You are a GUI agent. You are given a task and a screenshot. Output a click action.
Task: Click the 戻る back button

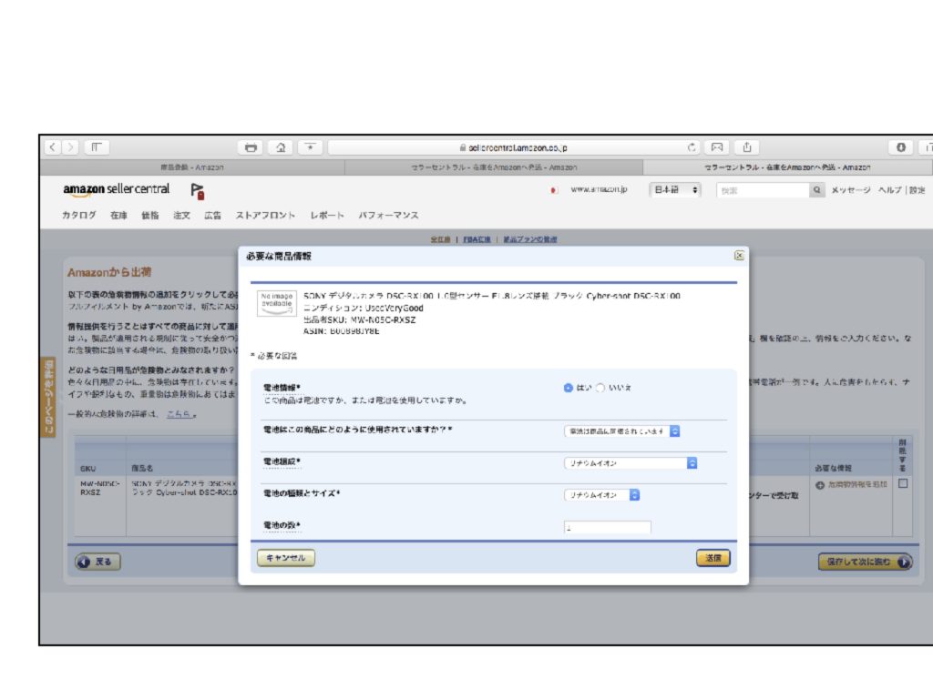point(97,562)
